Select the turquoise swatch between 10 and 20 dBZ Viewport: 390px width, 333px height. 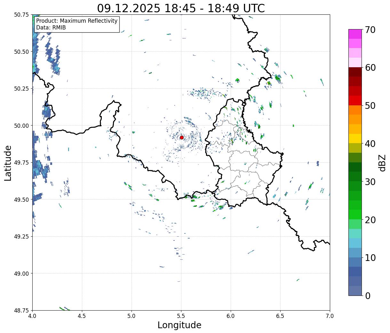point(355,233)
